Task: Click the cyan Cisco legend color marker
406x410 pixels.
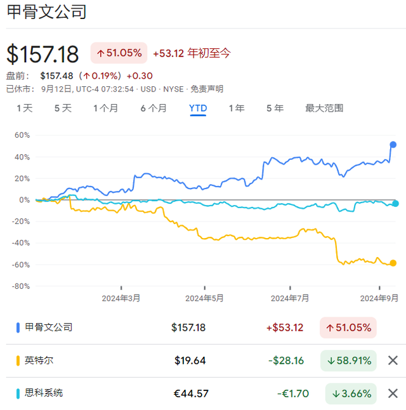Action: 18,393
